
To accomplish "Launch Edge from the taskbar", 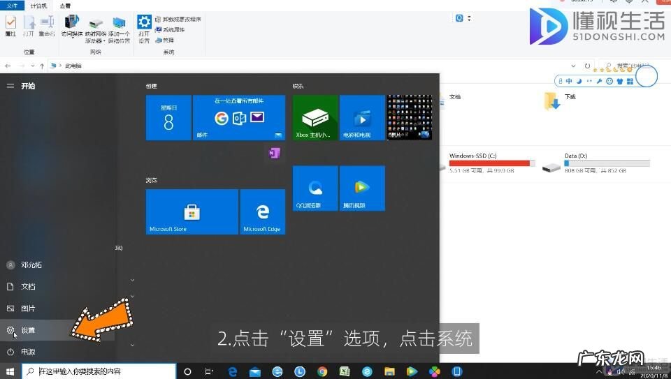I will point(232,372).
